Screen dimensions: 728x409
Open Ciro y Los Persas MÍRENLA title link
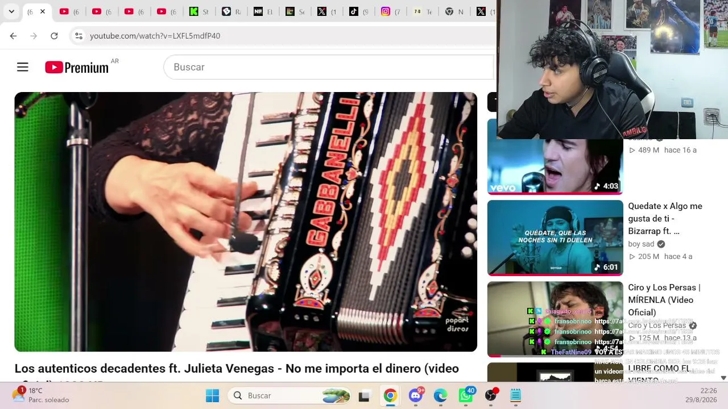tap(664, 300)
